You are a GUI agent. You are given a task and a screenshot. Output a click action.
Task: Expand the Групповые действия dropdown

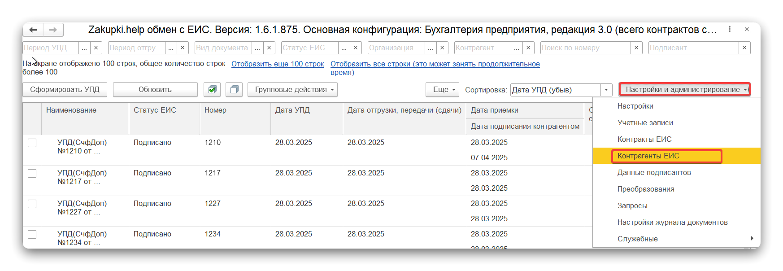point(292,90)
